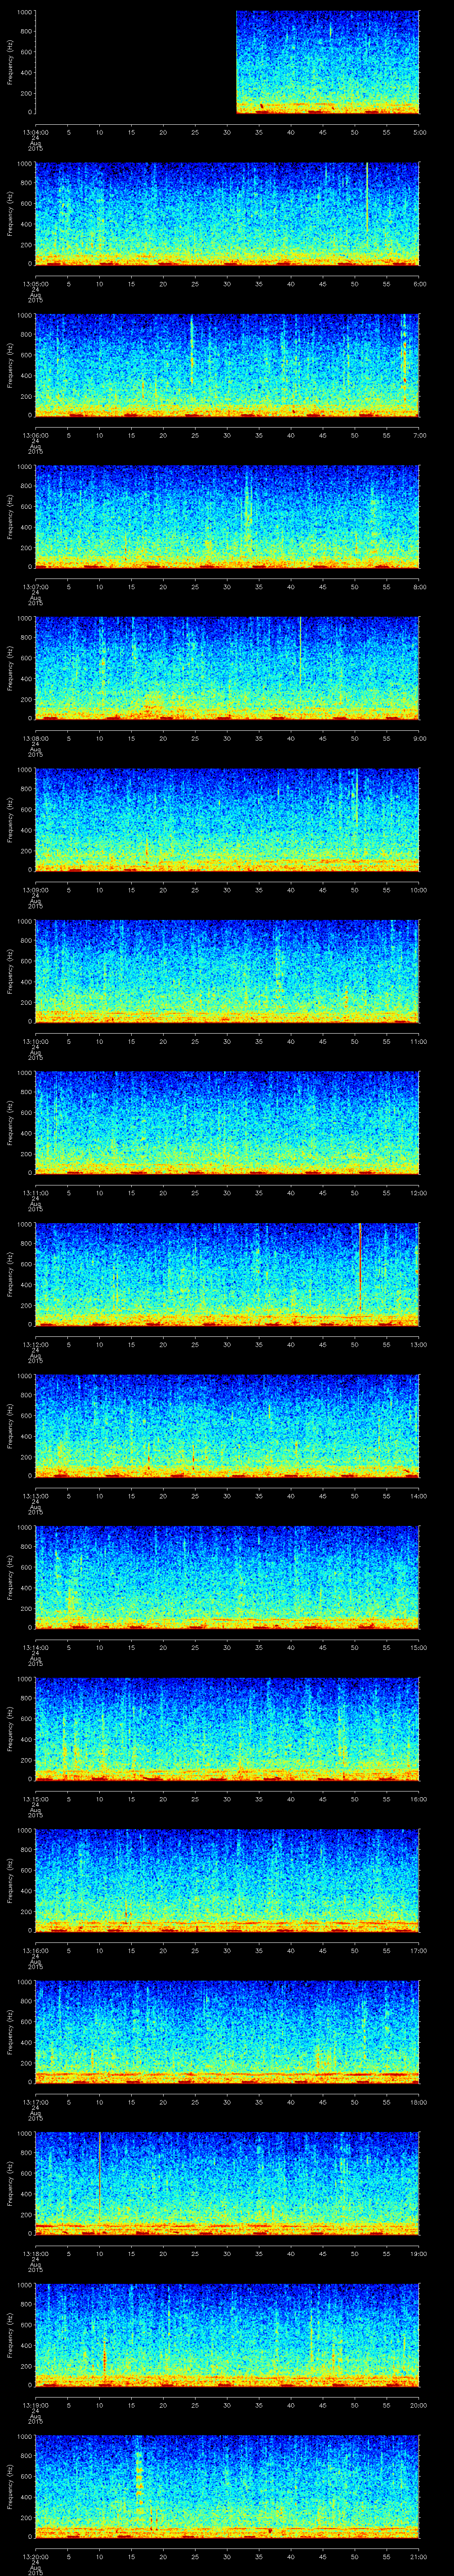
Task: Click the 13:12:00 start time label
Action: 35,1344
